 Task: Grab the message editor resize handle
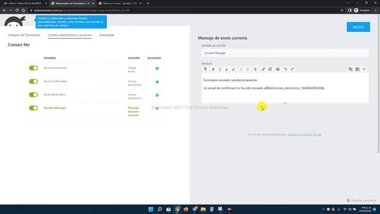[285, 103]
